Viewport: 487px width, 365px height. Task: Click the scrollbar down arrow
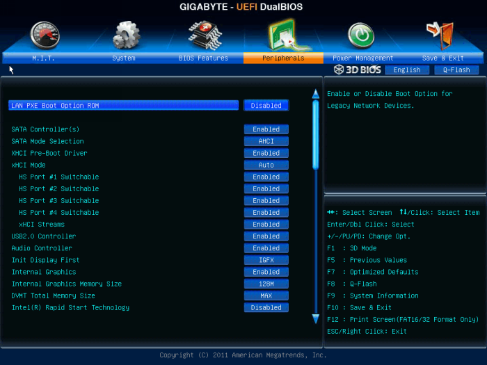click(315, 317)
